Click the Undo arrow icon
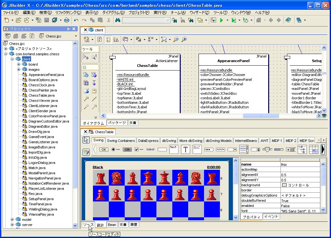The width and height of the screenshot is (331, 238). pyautogui.click(x=76, y=20)
